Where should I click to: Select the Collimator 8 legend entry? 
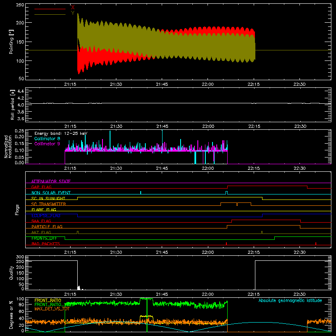(47, 139)
